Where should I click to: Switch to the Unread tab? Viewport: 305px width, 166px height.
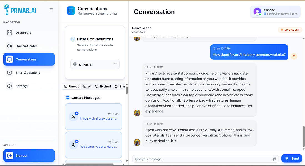[x=72, y=86]
